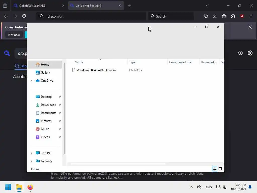This screenshot has height=193, width=257.
Task: Open the SearXNG about info icon
Action: (240, 53)
